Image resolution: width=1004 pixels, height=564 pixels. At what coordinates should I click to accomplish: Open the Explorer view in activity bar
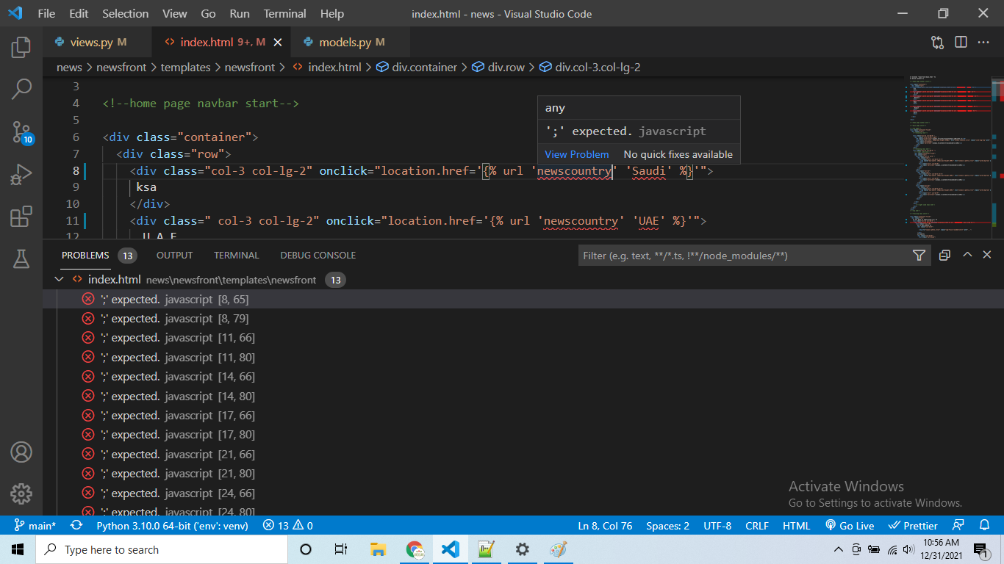[21, 48]
